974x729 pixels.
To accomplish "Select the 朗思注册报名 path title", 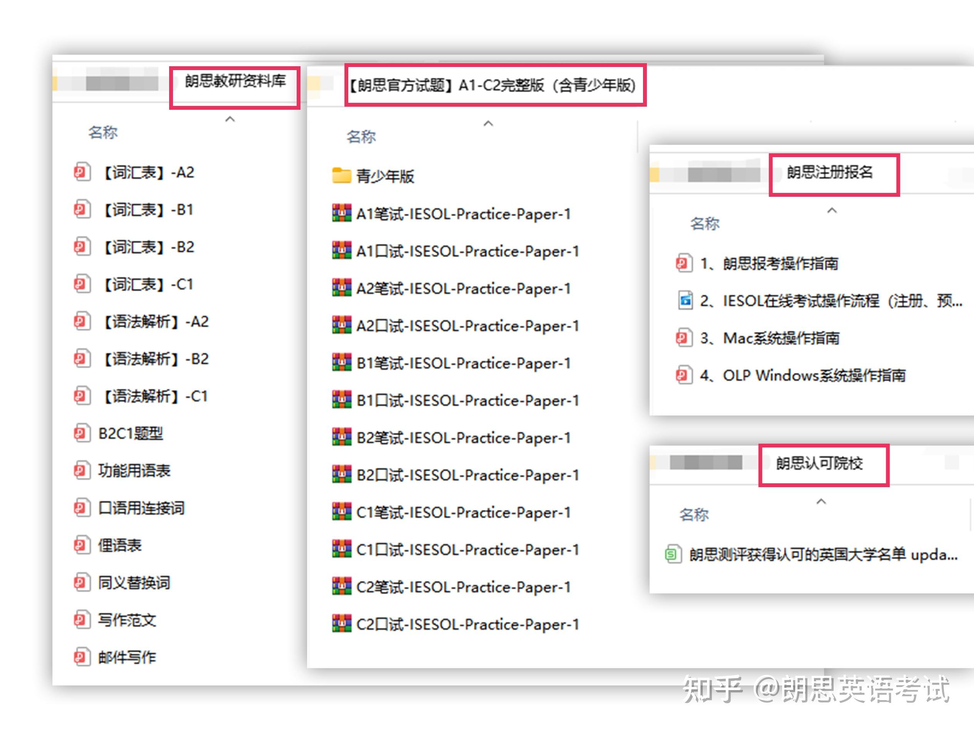I will [830, 172].
